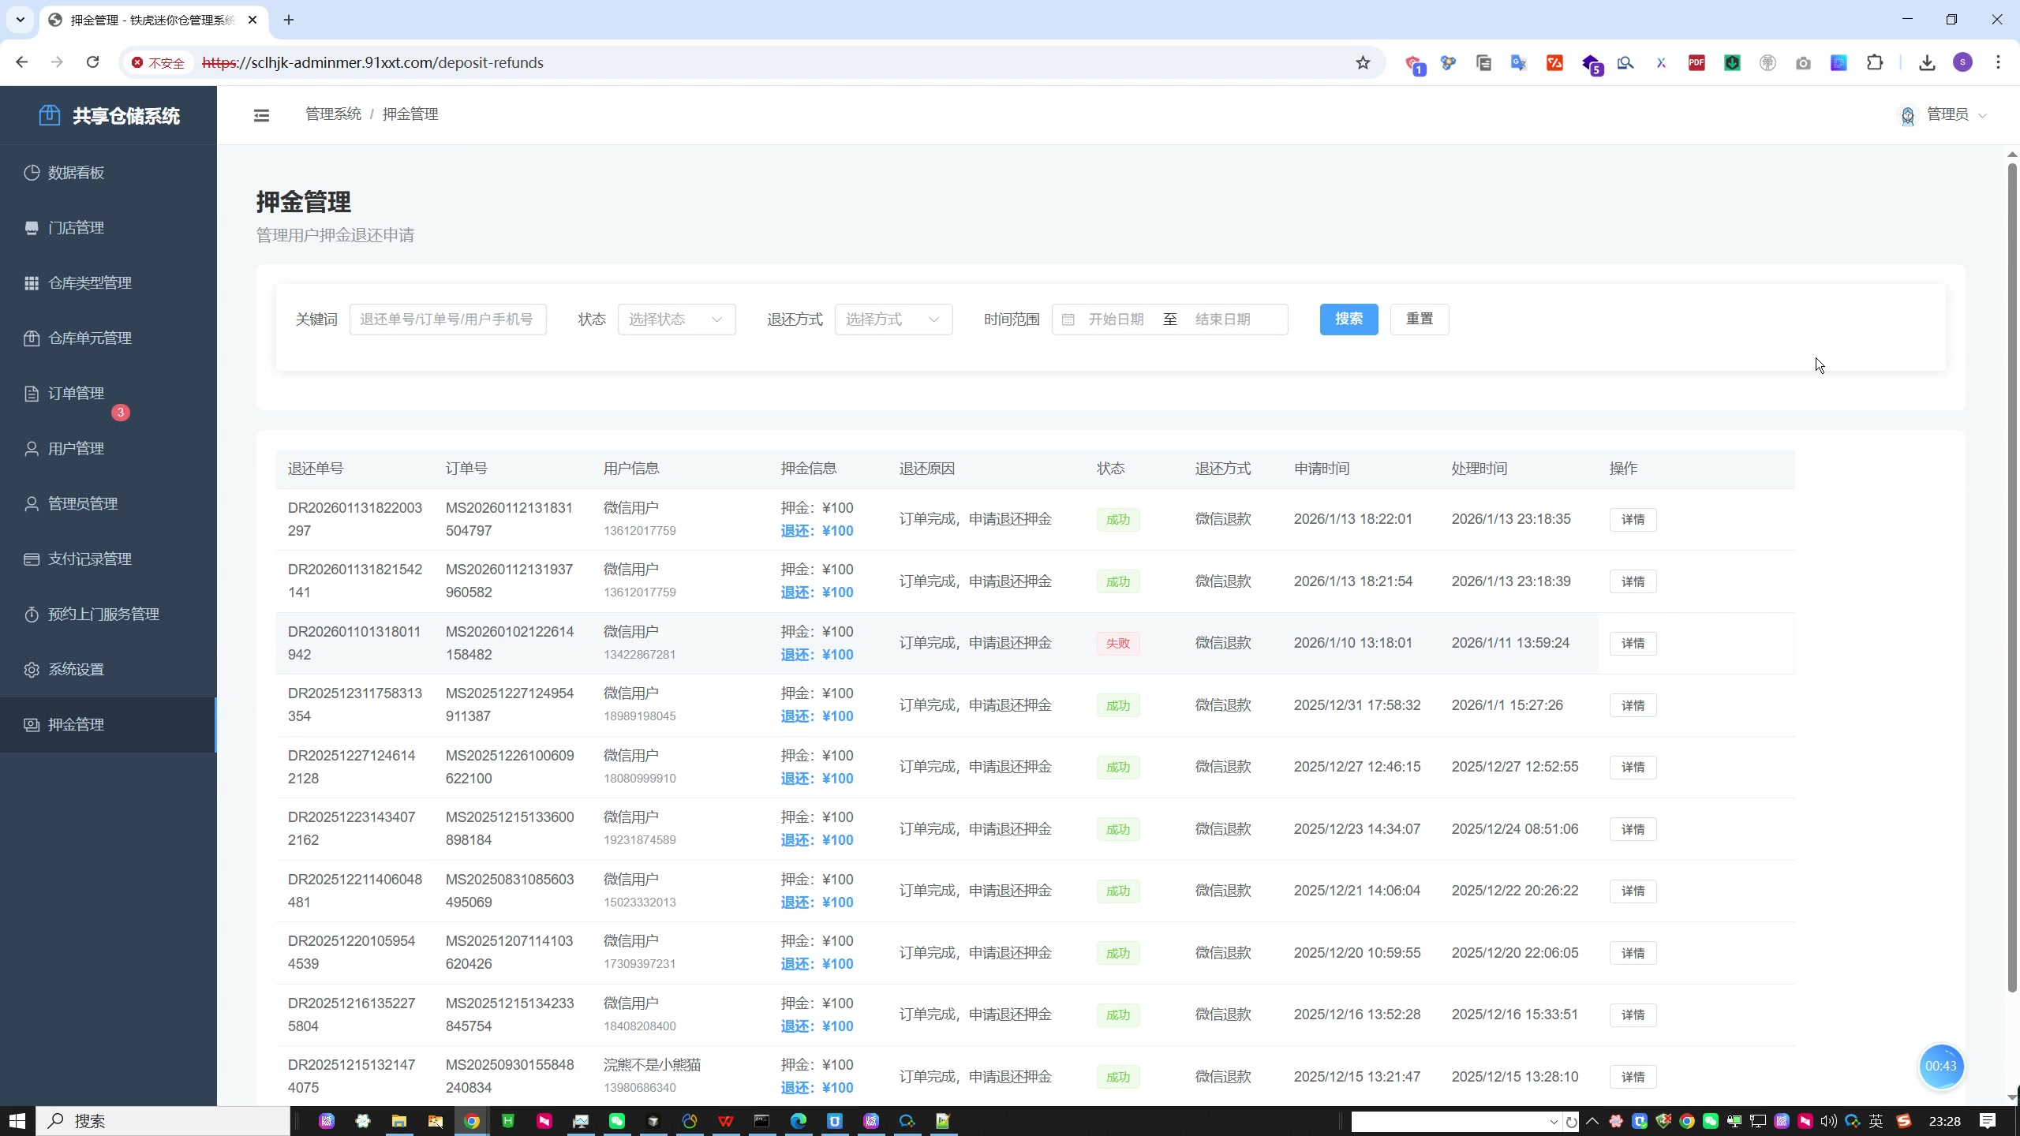Expand the 退还方式 refund method dropdown

[x=893, y=319]
